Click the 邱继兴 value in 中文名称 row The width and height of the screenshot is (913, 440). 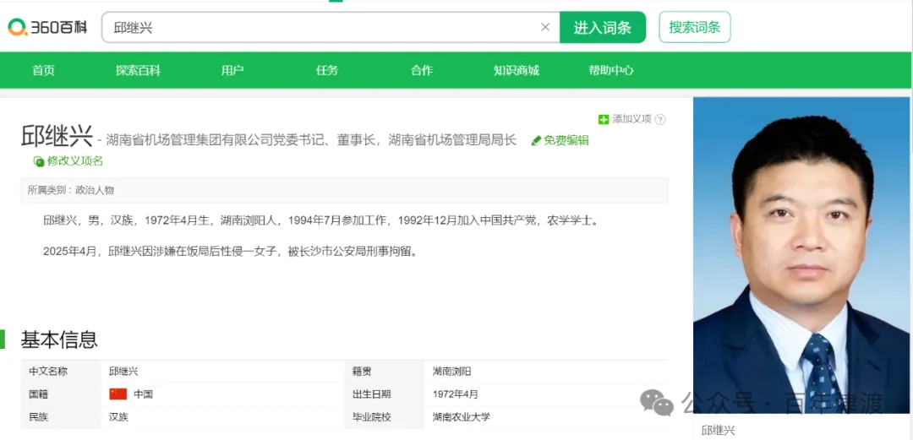pyautogui.click(x=123, y=372)
